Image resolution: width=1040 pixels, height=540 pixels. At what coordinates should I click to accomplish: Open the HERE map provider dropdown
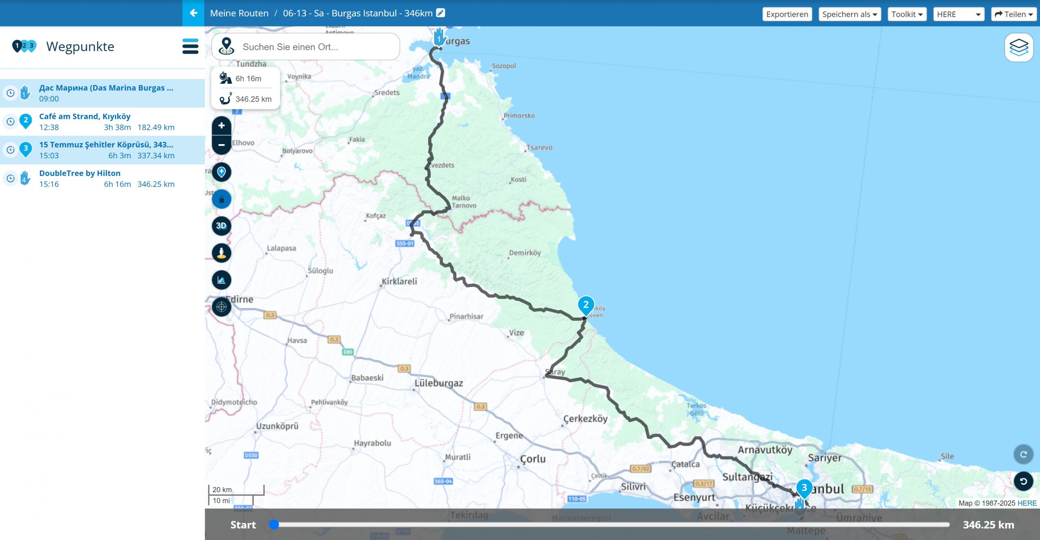[958, 14]
